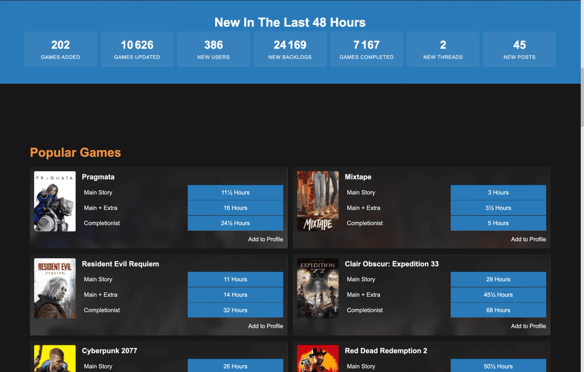The image size is (584, 372).
Task: Open the Mixtape cover art thumbnail
Action: point(318,201)
